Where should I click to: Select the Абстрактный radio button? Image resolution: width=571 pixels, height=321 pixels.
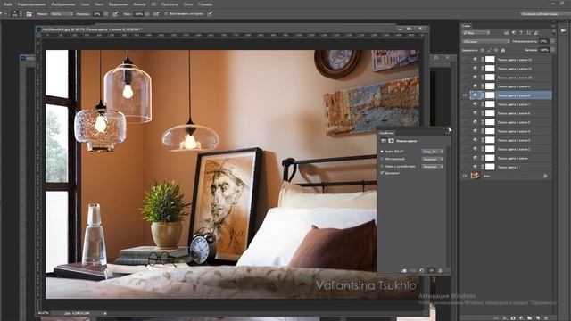(x=382, y=159)
